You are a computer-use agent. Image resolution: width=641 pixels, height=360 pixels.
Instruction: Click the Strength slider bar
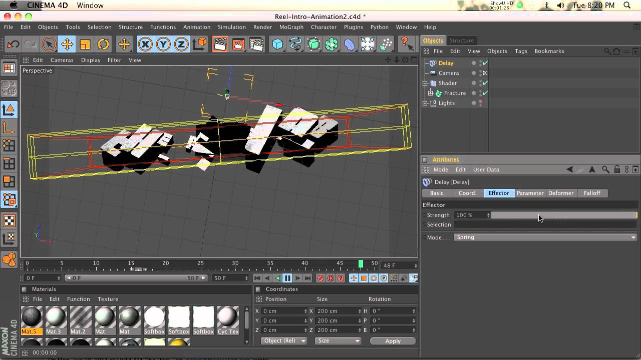[563, 215]
